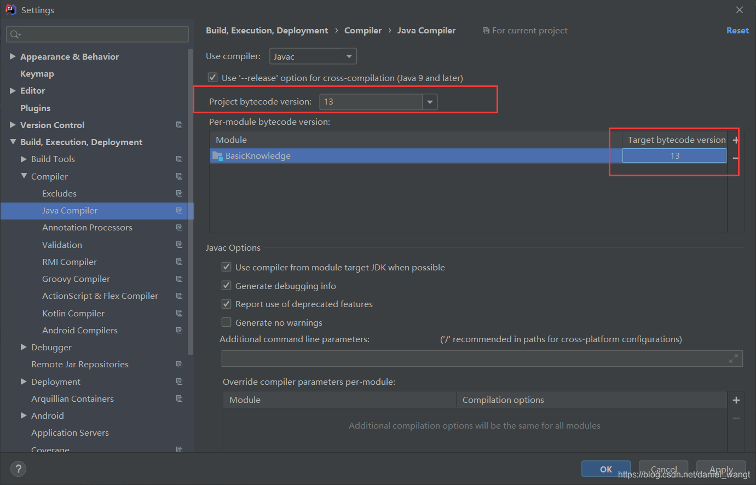This screenshot has width=756, height=485.
Task: Click the OK button
Action: [606, 469]
